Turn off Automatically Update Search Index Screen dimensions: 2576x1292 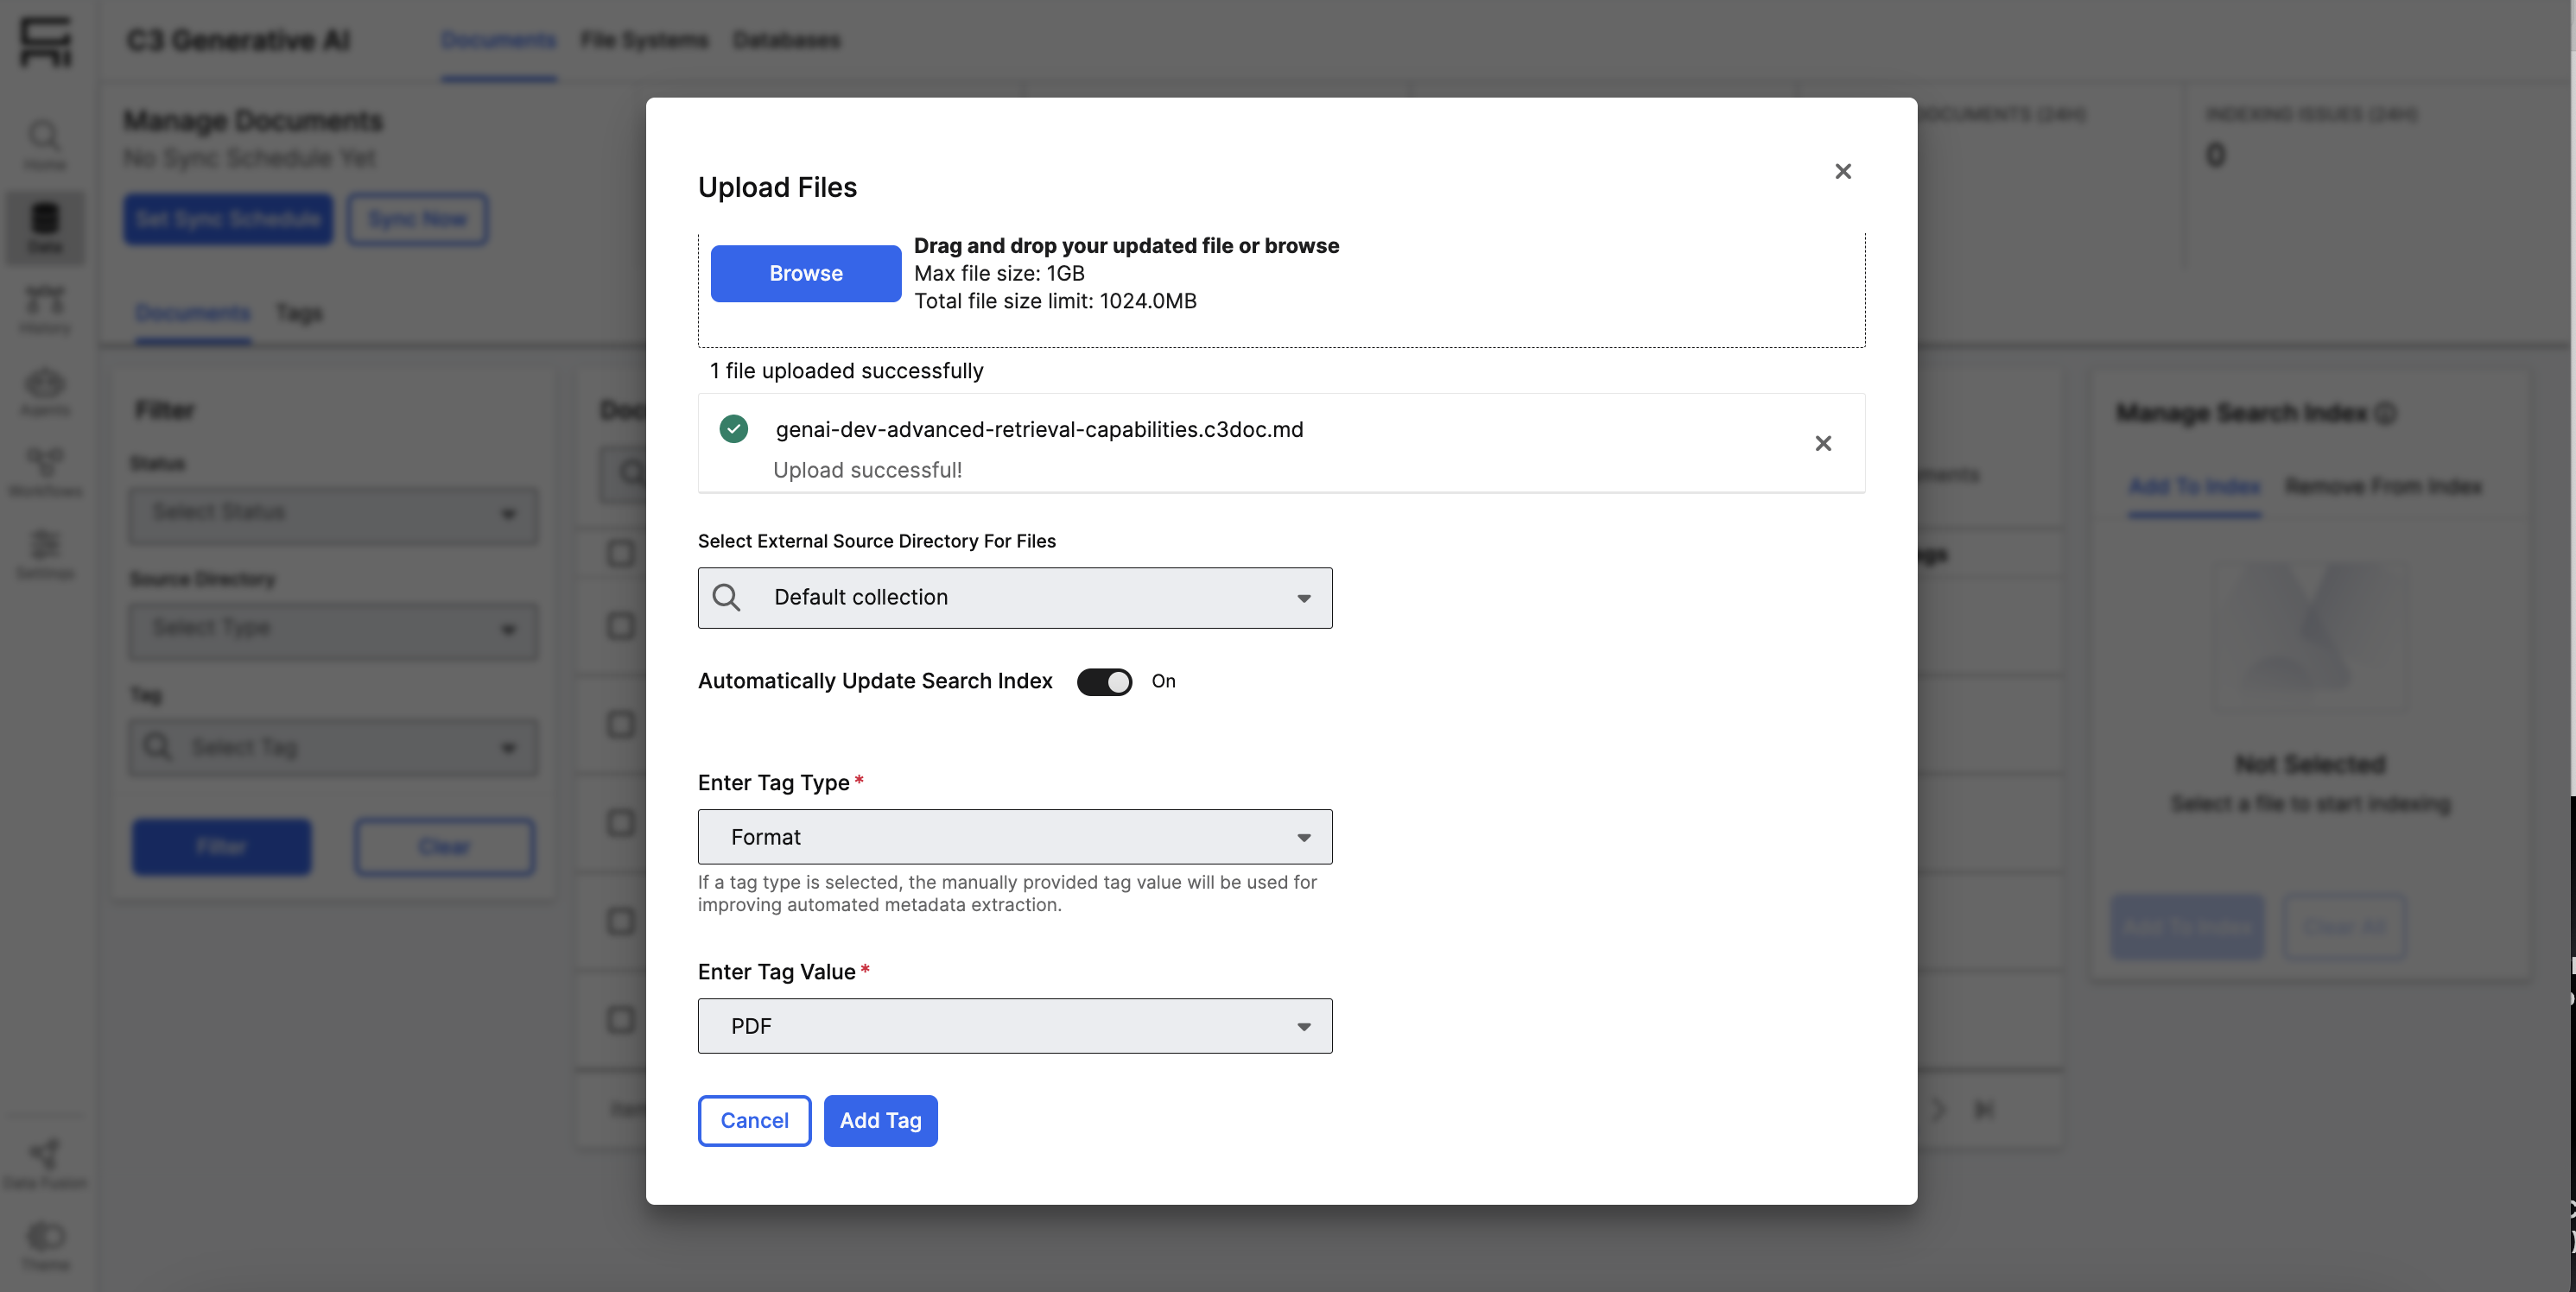1104,681
